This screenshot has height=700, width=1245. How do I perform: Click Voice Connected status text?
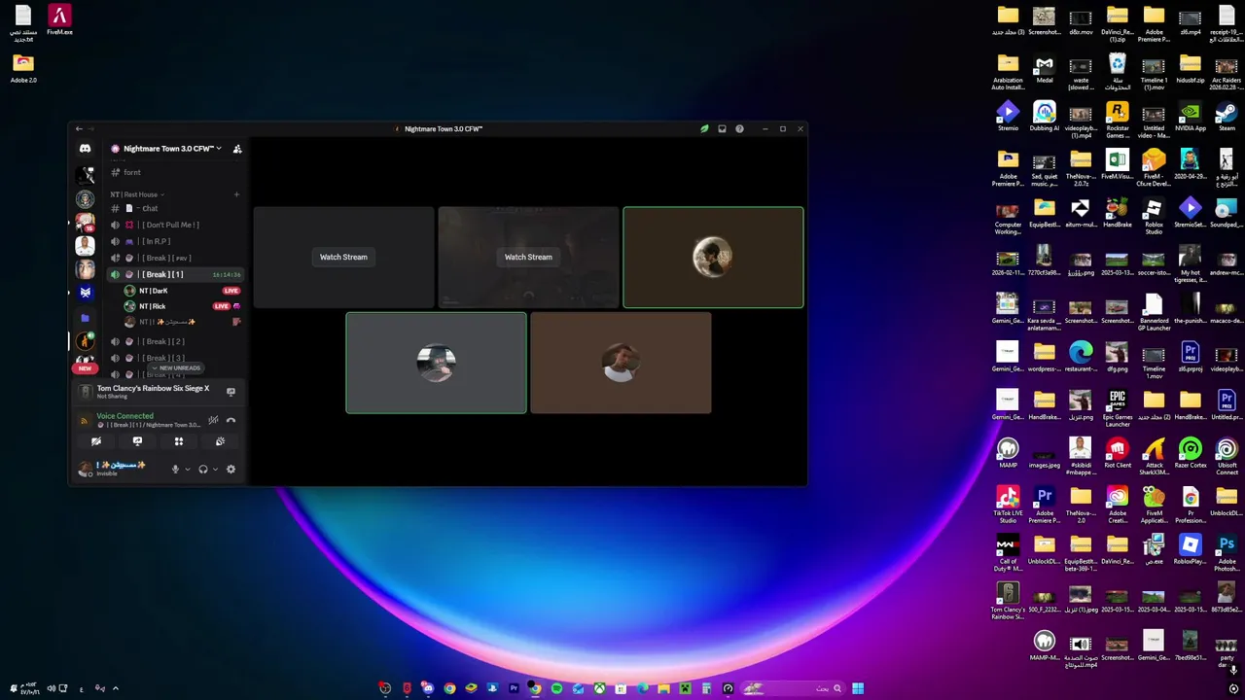pyautogui.click(x=125, y=416)
